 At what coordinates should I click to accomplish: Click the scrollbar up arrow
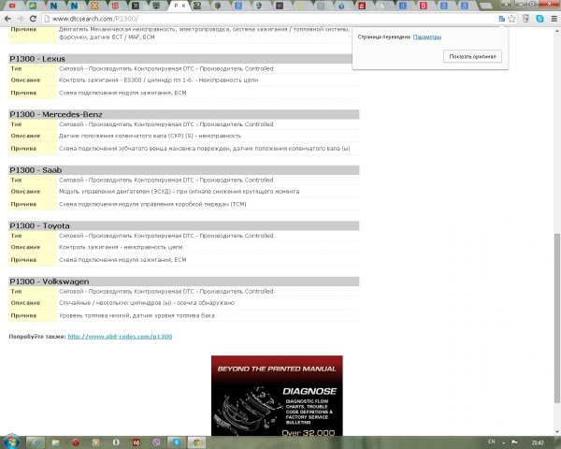click(x=556, y=31)
